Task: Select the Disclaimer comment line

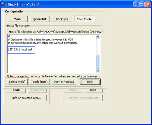Action: (x=40, y=40)
